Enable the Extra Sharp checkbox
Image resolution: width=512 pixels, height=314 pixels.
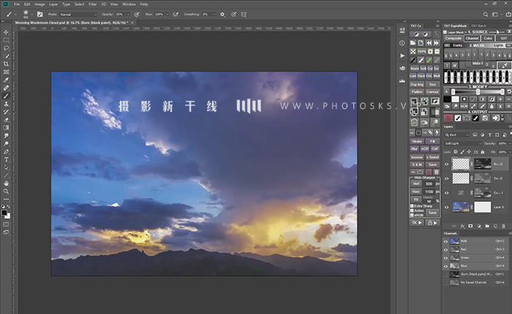pos(412,206)
